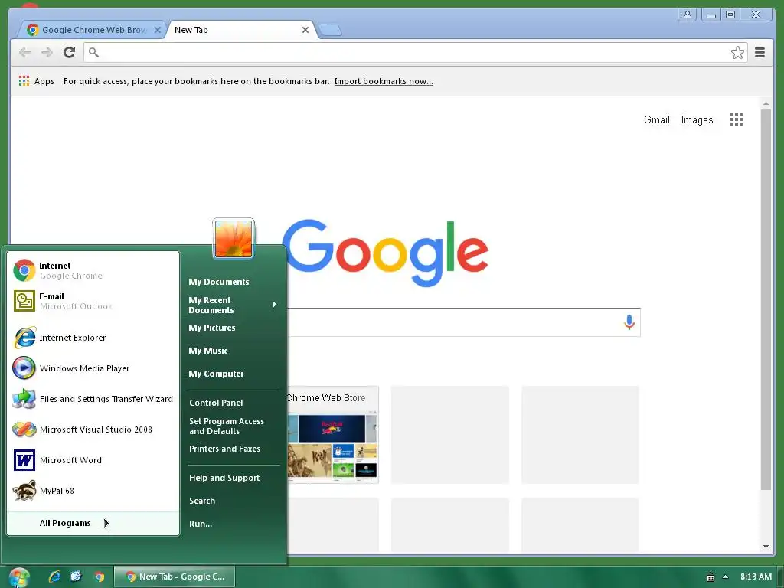The image size is (784, 588).
Task: Launch Microsoft Outlook E-mail entry
Action: 93,301
